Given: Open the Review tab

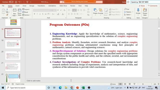Looking at the screenshot, I should click(x=73, y=6).
